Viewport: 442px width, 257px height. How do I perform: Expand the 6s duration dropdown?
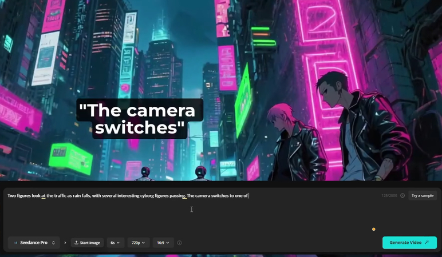point(116,243)
